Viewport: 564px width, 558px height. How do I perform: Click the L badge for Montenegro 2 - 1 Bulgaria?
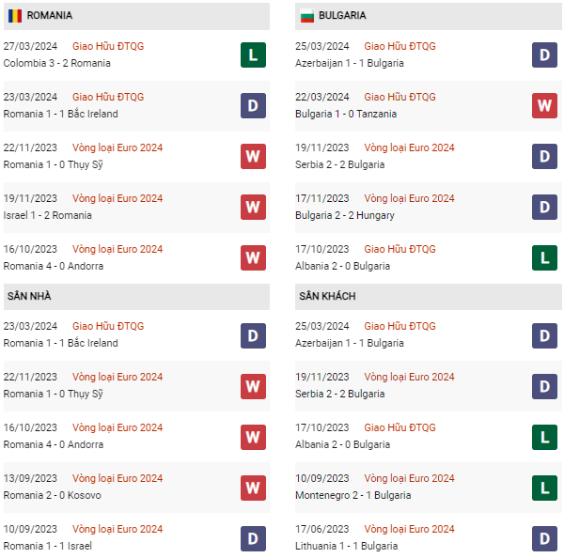click(544, 487)
